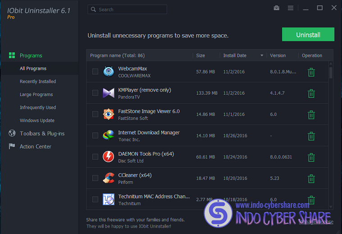
Task: Select the Internet Download Manager name
Action: (149, 133)
